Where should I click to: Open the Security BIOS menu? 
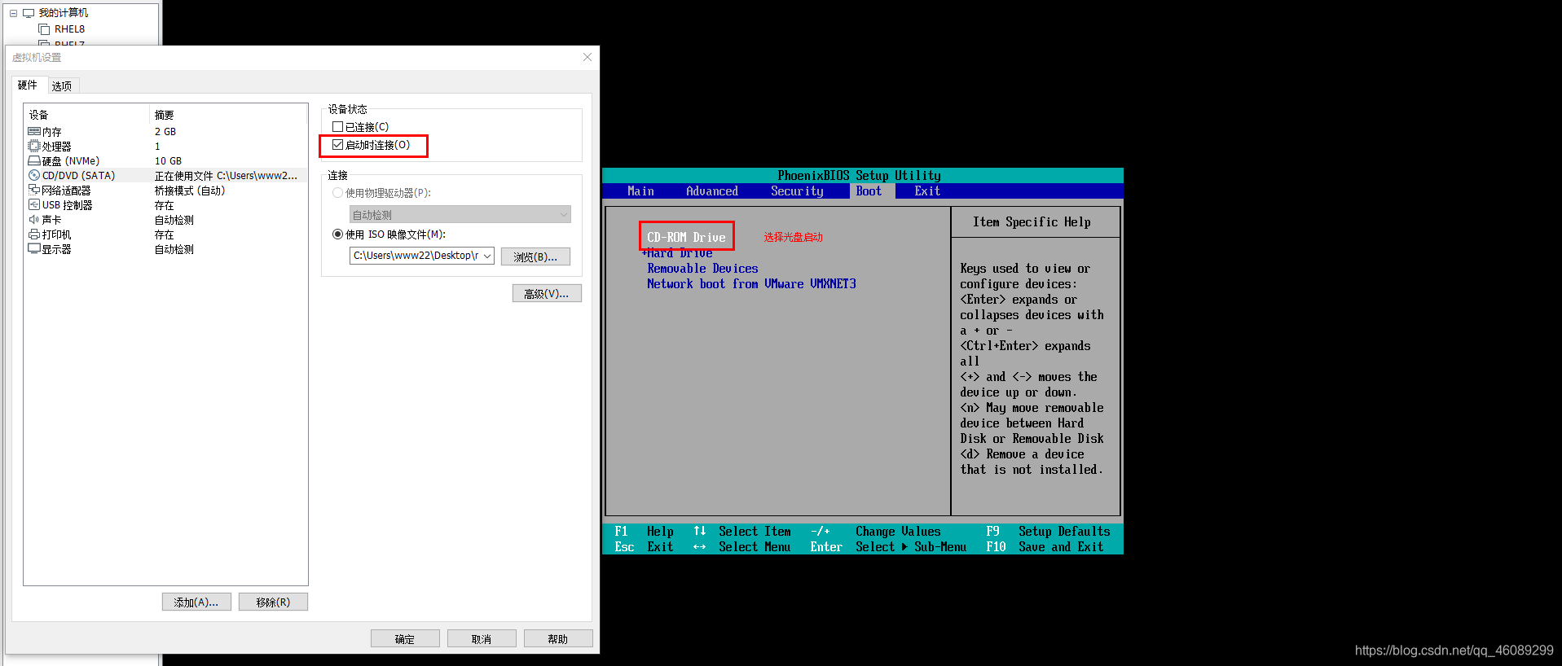797,191
